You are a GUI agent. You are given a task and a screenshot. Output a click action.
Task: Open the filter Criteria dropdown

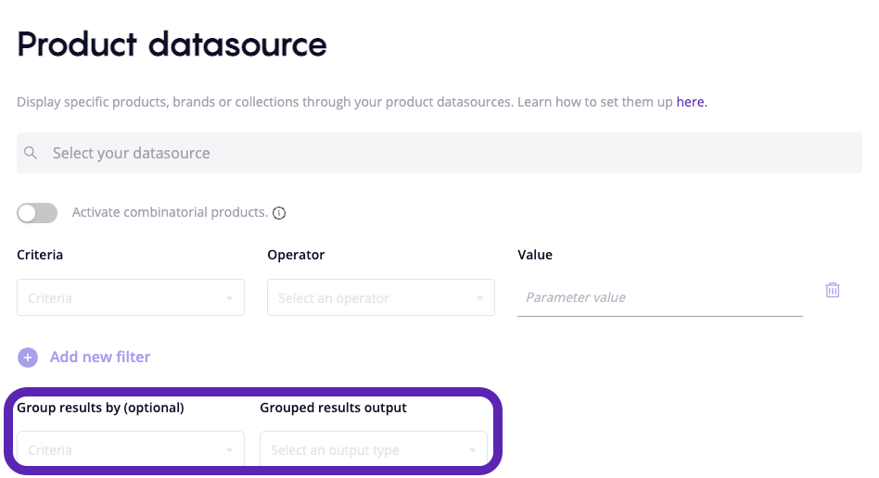[121, 298]
